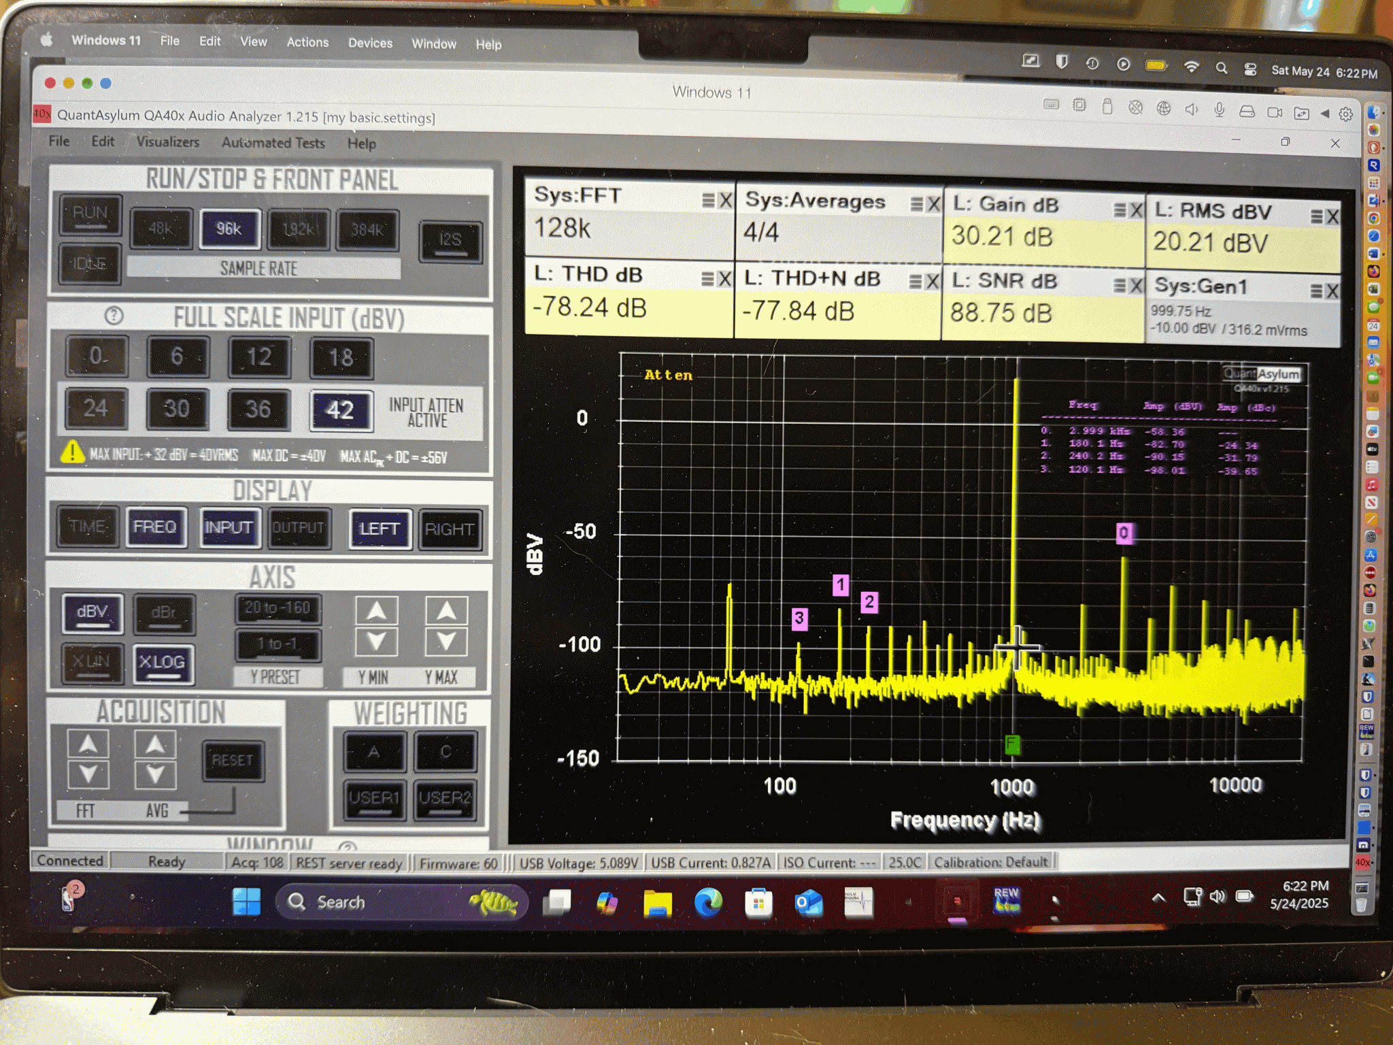
Task: Open the macOS Devices menu
Action: pos(370,43)
